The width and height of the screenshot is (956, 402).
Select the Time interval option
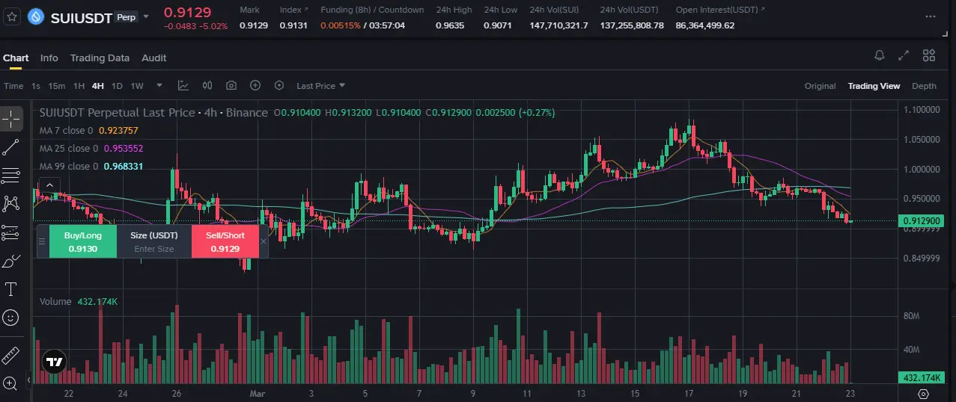[13, 86]
